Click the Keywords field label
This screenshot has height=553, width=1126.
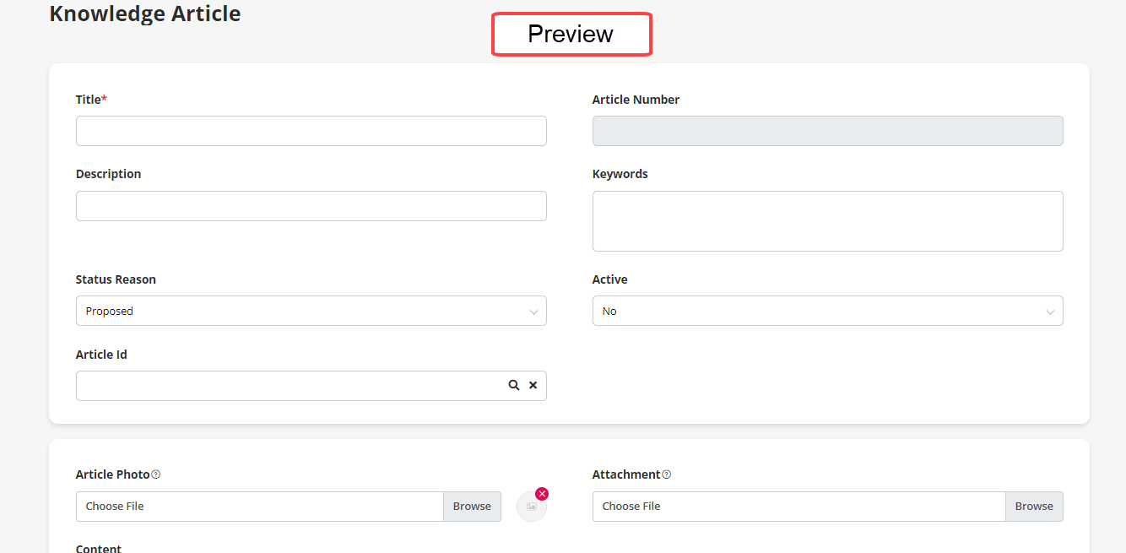point(620,174)
